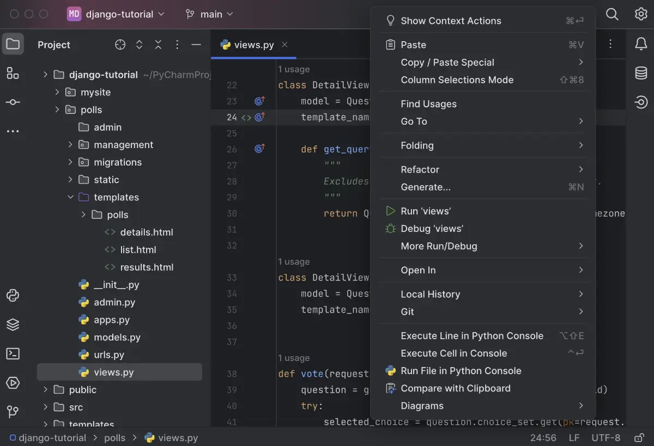Open the Git tool window icon
The height and width of the screenshot is (446, 654).
tap(13, 412)
